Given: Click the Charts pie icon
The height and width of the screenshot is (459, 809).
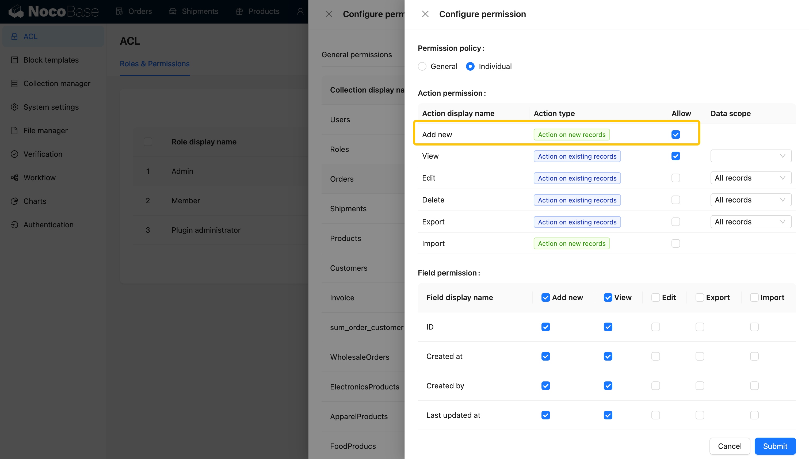Looking at the screenshot, I should (14, 201).
